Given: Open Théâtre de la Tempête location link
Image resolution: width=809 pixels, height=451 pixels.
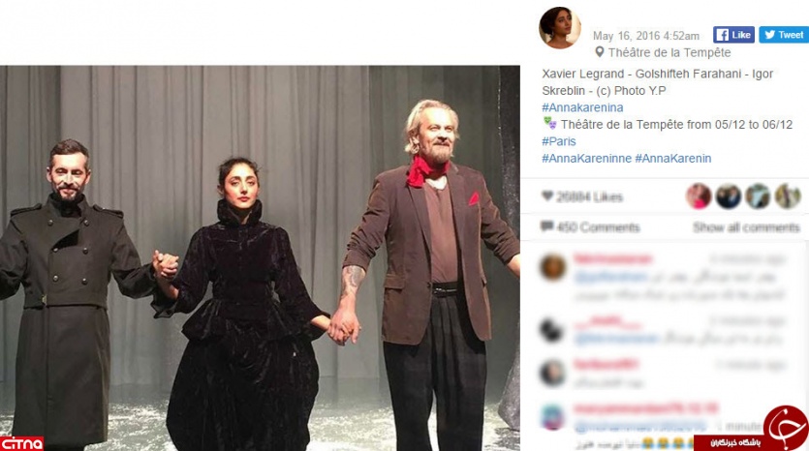Looking at the screenshot, I should coord(669,52).
